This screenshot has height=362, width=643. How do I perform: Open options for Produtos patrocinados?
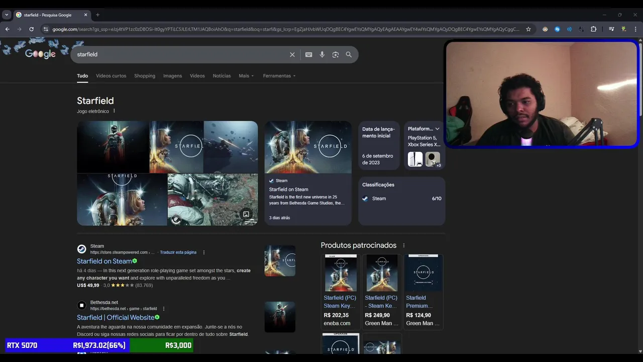pyautogui.click(x=403, y=245)
